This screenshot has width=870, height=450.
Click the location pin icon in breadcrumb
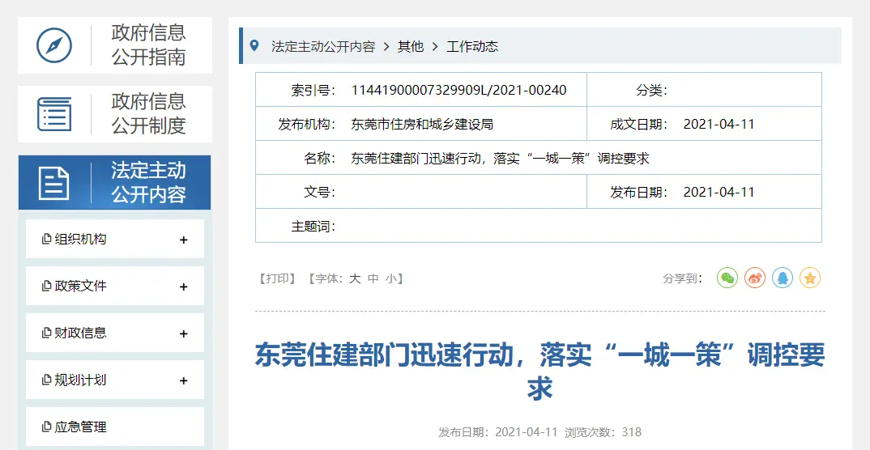254,45
